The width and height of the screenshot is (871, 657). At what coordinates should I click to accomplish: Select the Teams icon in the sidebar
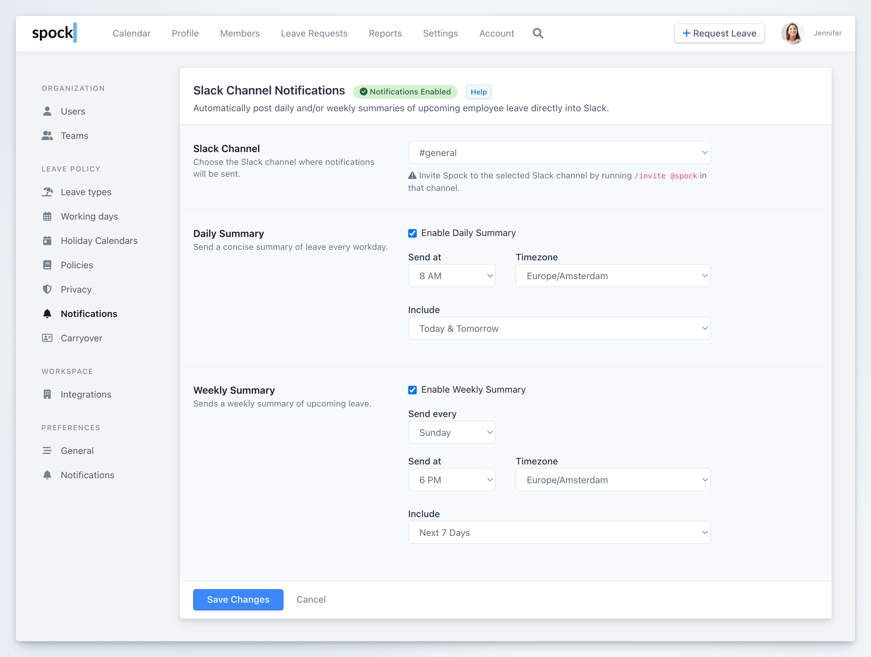pos(47,135)
